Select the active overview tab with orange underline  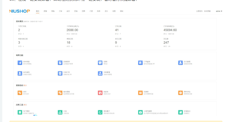(x=38, y=11)
